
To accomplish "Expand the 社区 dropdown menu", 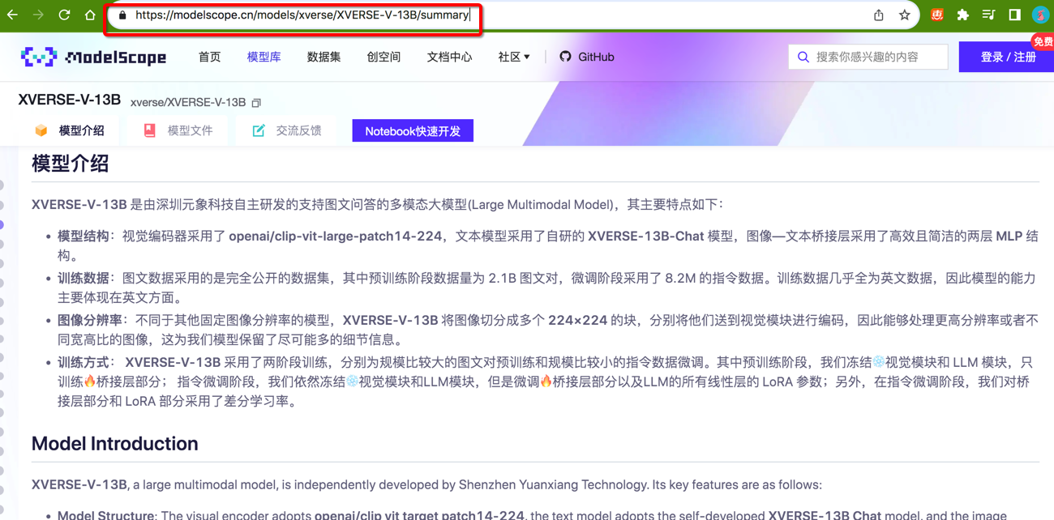I will point(514,57).
